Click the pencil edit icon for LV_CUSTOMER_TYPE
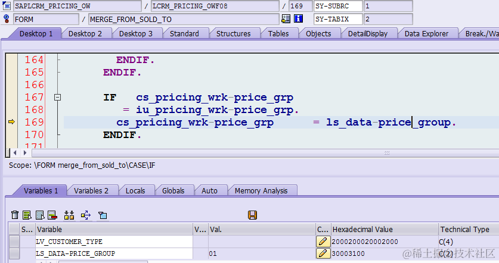Image resolution: width=499 pixels, height=263 pixels. [323, 242]
